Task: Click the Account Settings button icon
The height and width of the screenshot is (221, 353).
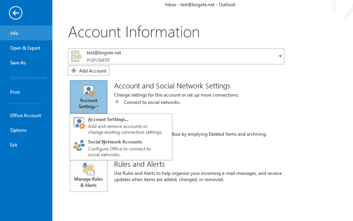Action: pos(88,91)
